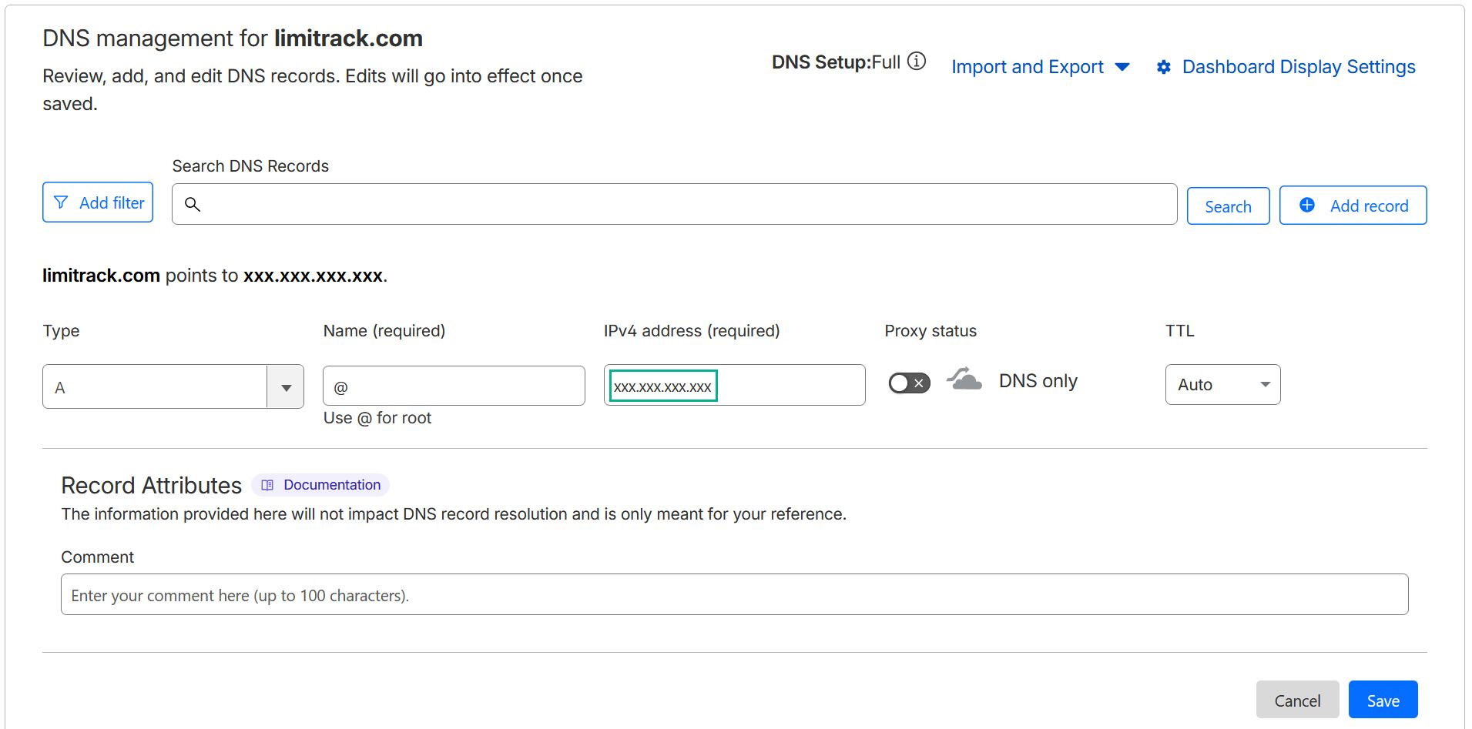Click the Search button

[x=1228, y=206]
